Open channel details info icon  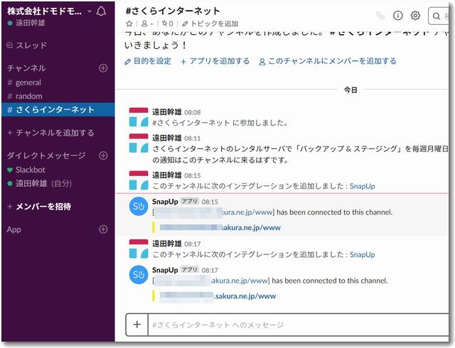tap(398, 15)
